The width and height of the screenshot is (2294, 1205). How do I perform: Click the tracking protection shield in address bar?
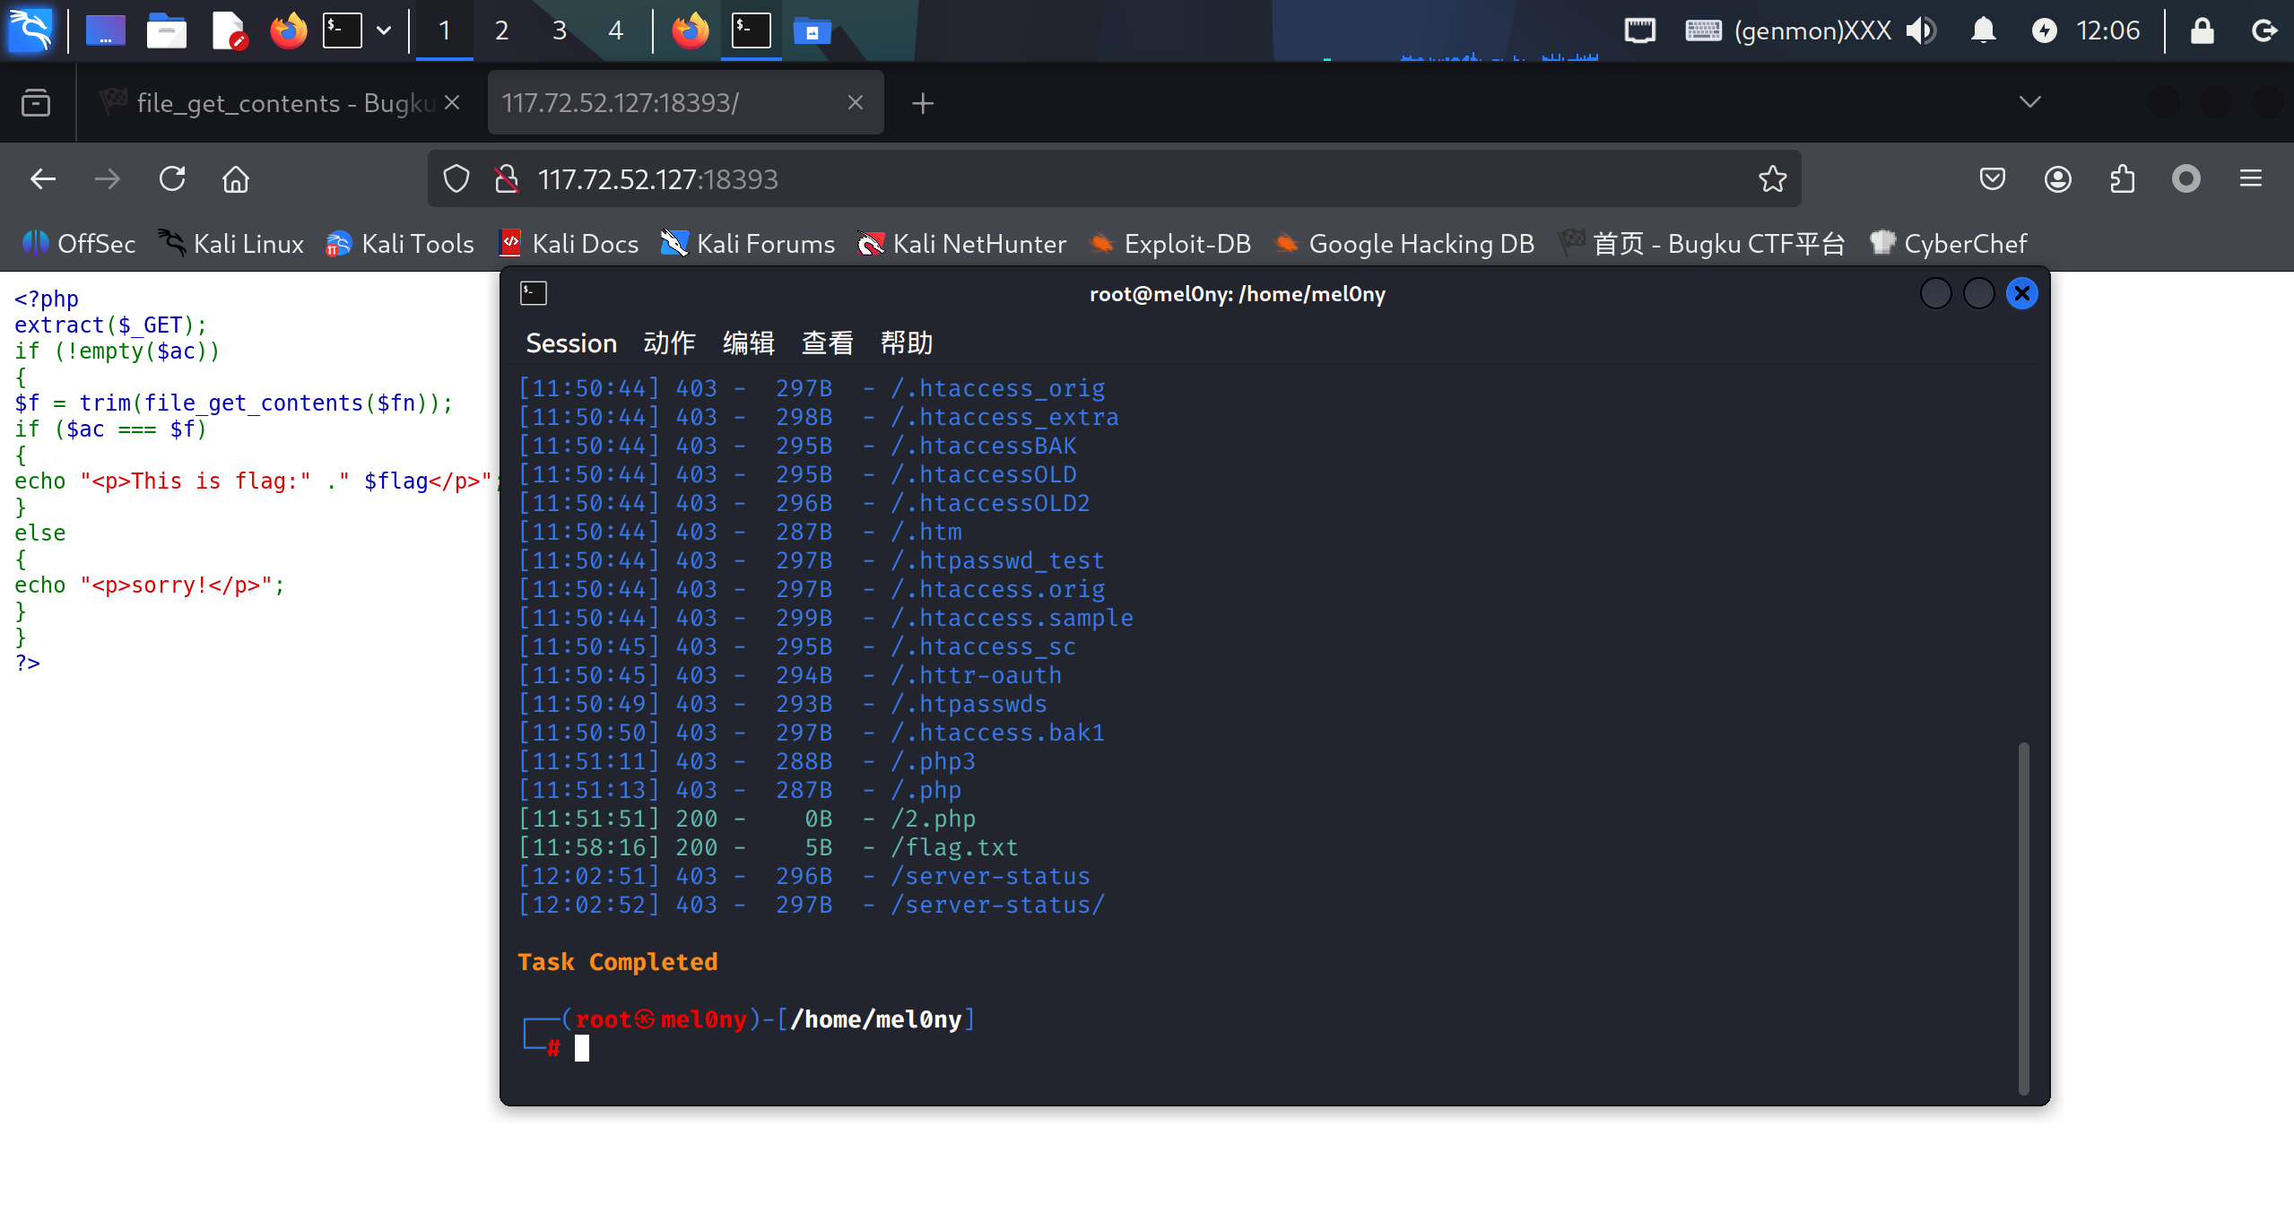(456, 178)
